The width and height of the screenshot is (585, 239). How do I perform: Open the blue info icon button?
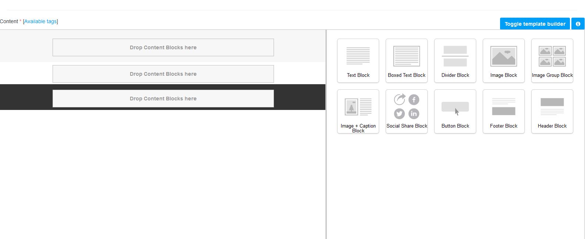tap(578, 24)
